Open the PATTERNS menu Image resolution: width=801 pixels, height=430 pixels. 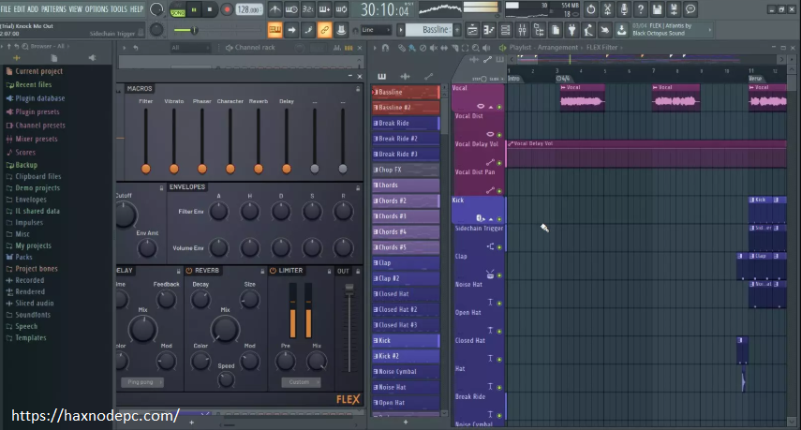point(53,9)
